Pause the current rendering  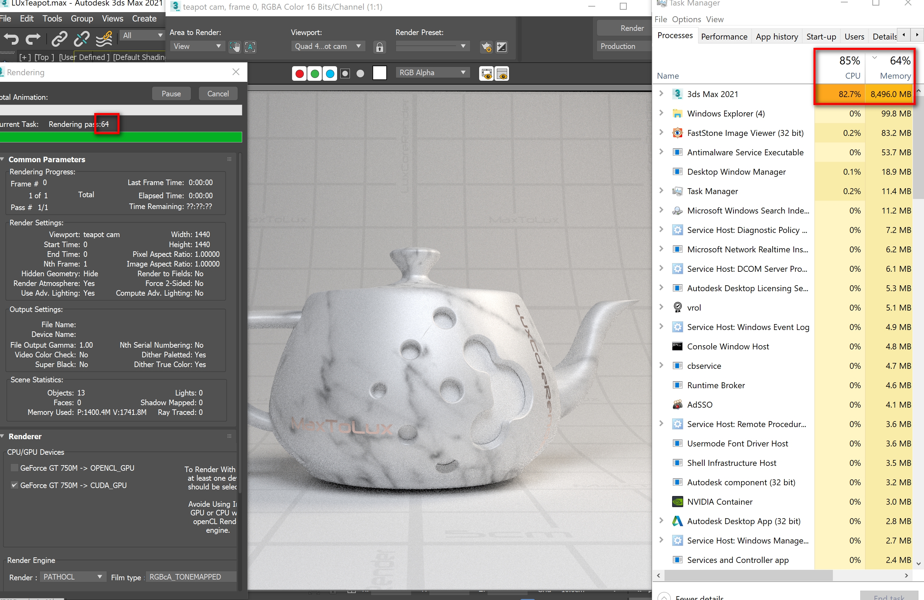pos(171,94)
